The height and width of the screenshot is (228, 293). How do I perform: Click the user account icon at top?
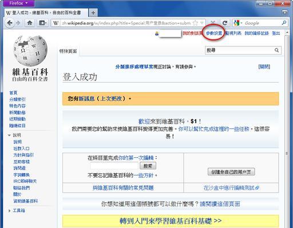157,34
